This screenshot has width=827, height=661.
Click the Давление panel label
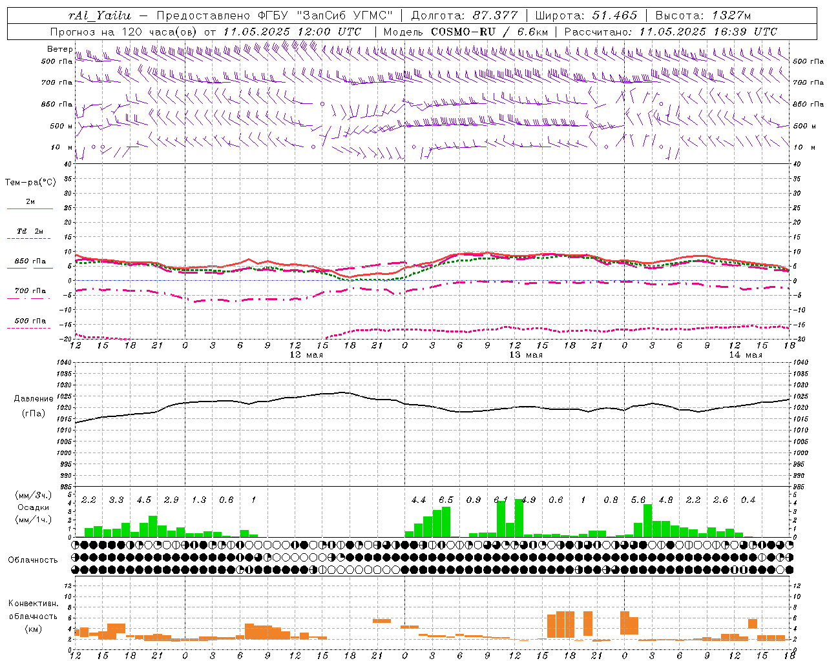point(34,399)
